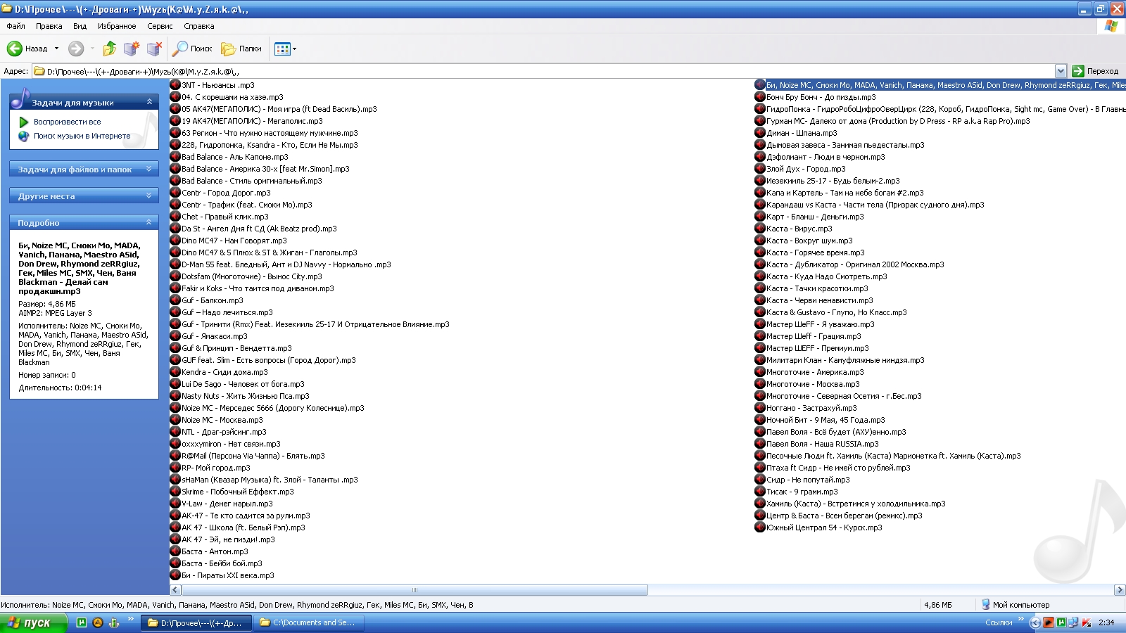Click the folder icon in address bar

40,71
